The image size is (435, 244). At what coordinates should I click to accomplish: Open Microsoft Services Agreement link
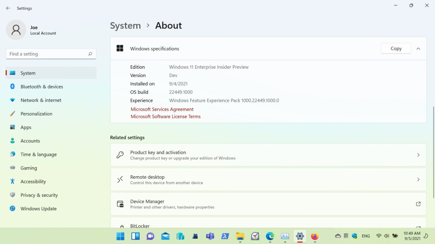(162, 109)
